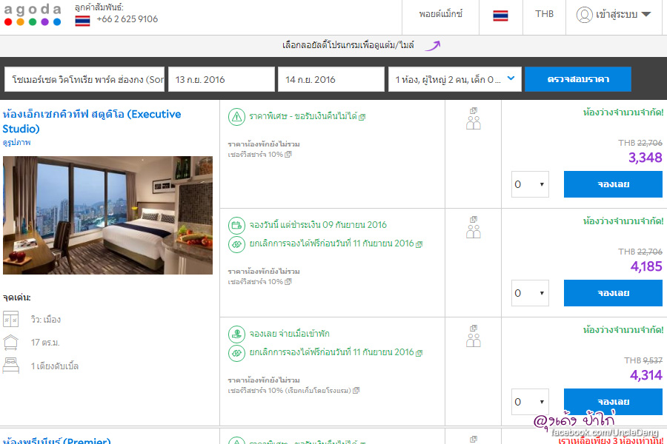Click จองเลย button for 3,348 room

click(x=613, y=184)
